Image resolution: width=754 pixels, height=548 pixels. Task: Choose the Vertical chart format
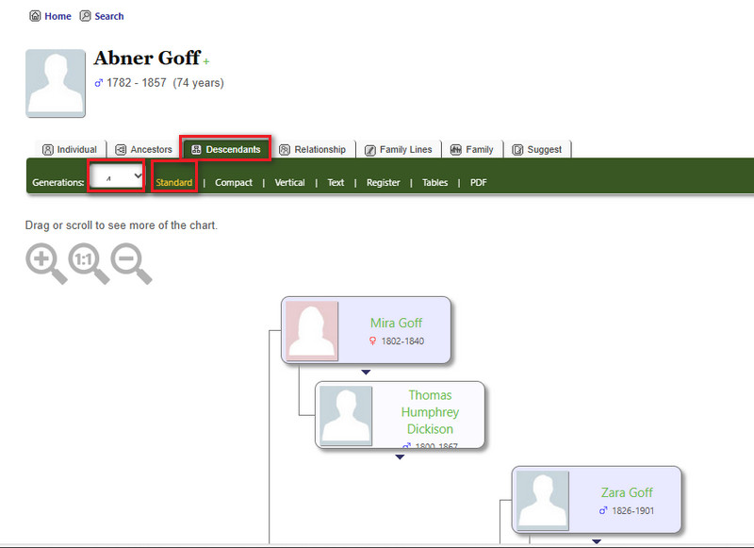289,183
